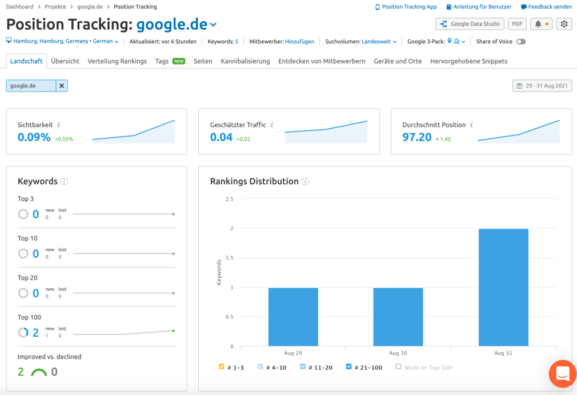Click the Durchschnitt Position sparkline chart
The height and width of the screenshot is (395, 577).
(519, 131)
